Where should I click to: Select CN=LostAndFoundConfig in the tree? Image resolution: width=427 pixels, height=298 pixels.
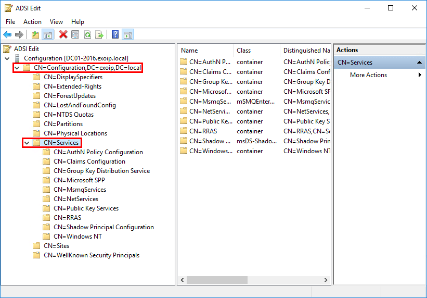tap(80, 105)
